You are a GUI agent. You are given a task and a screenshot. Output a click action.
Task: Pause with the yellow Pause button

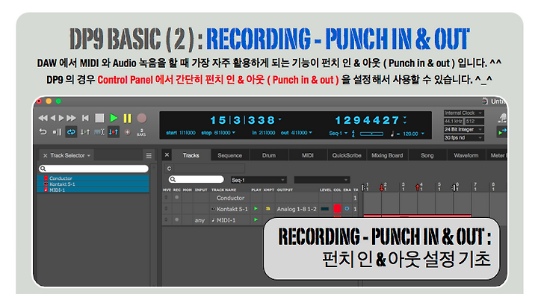click(x=127, y=118)
